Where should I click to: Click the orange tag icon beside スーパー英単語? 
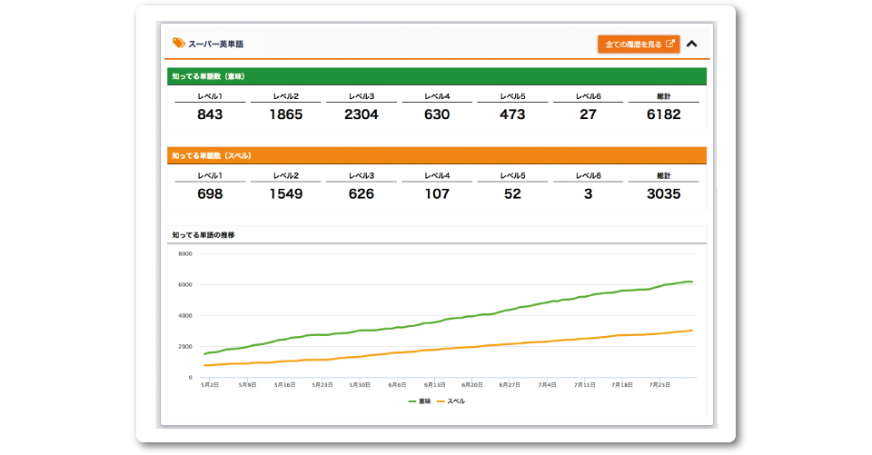pos(179,43)
